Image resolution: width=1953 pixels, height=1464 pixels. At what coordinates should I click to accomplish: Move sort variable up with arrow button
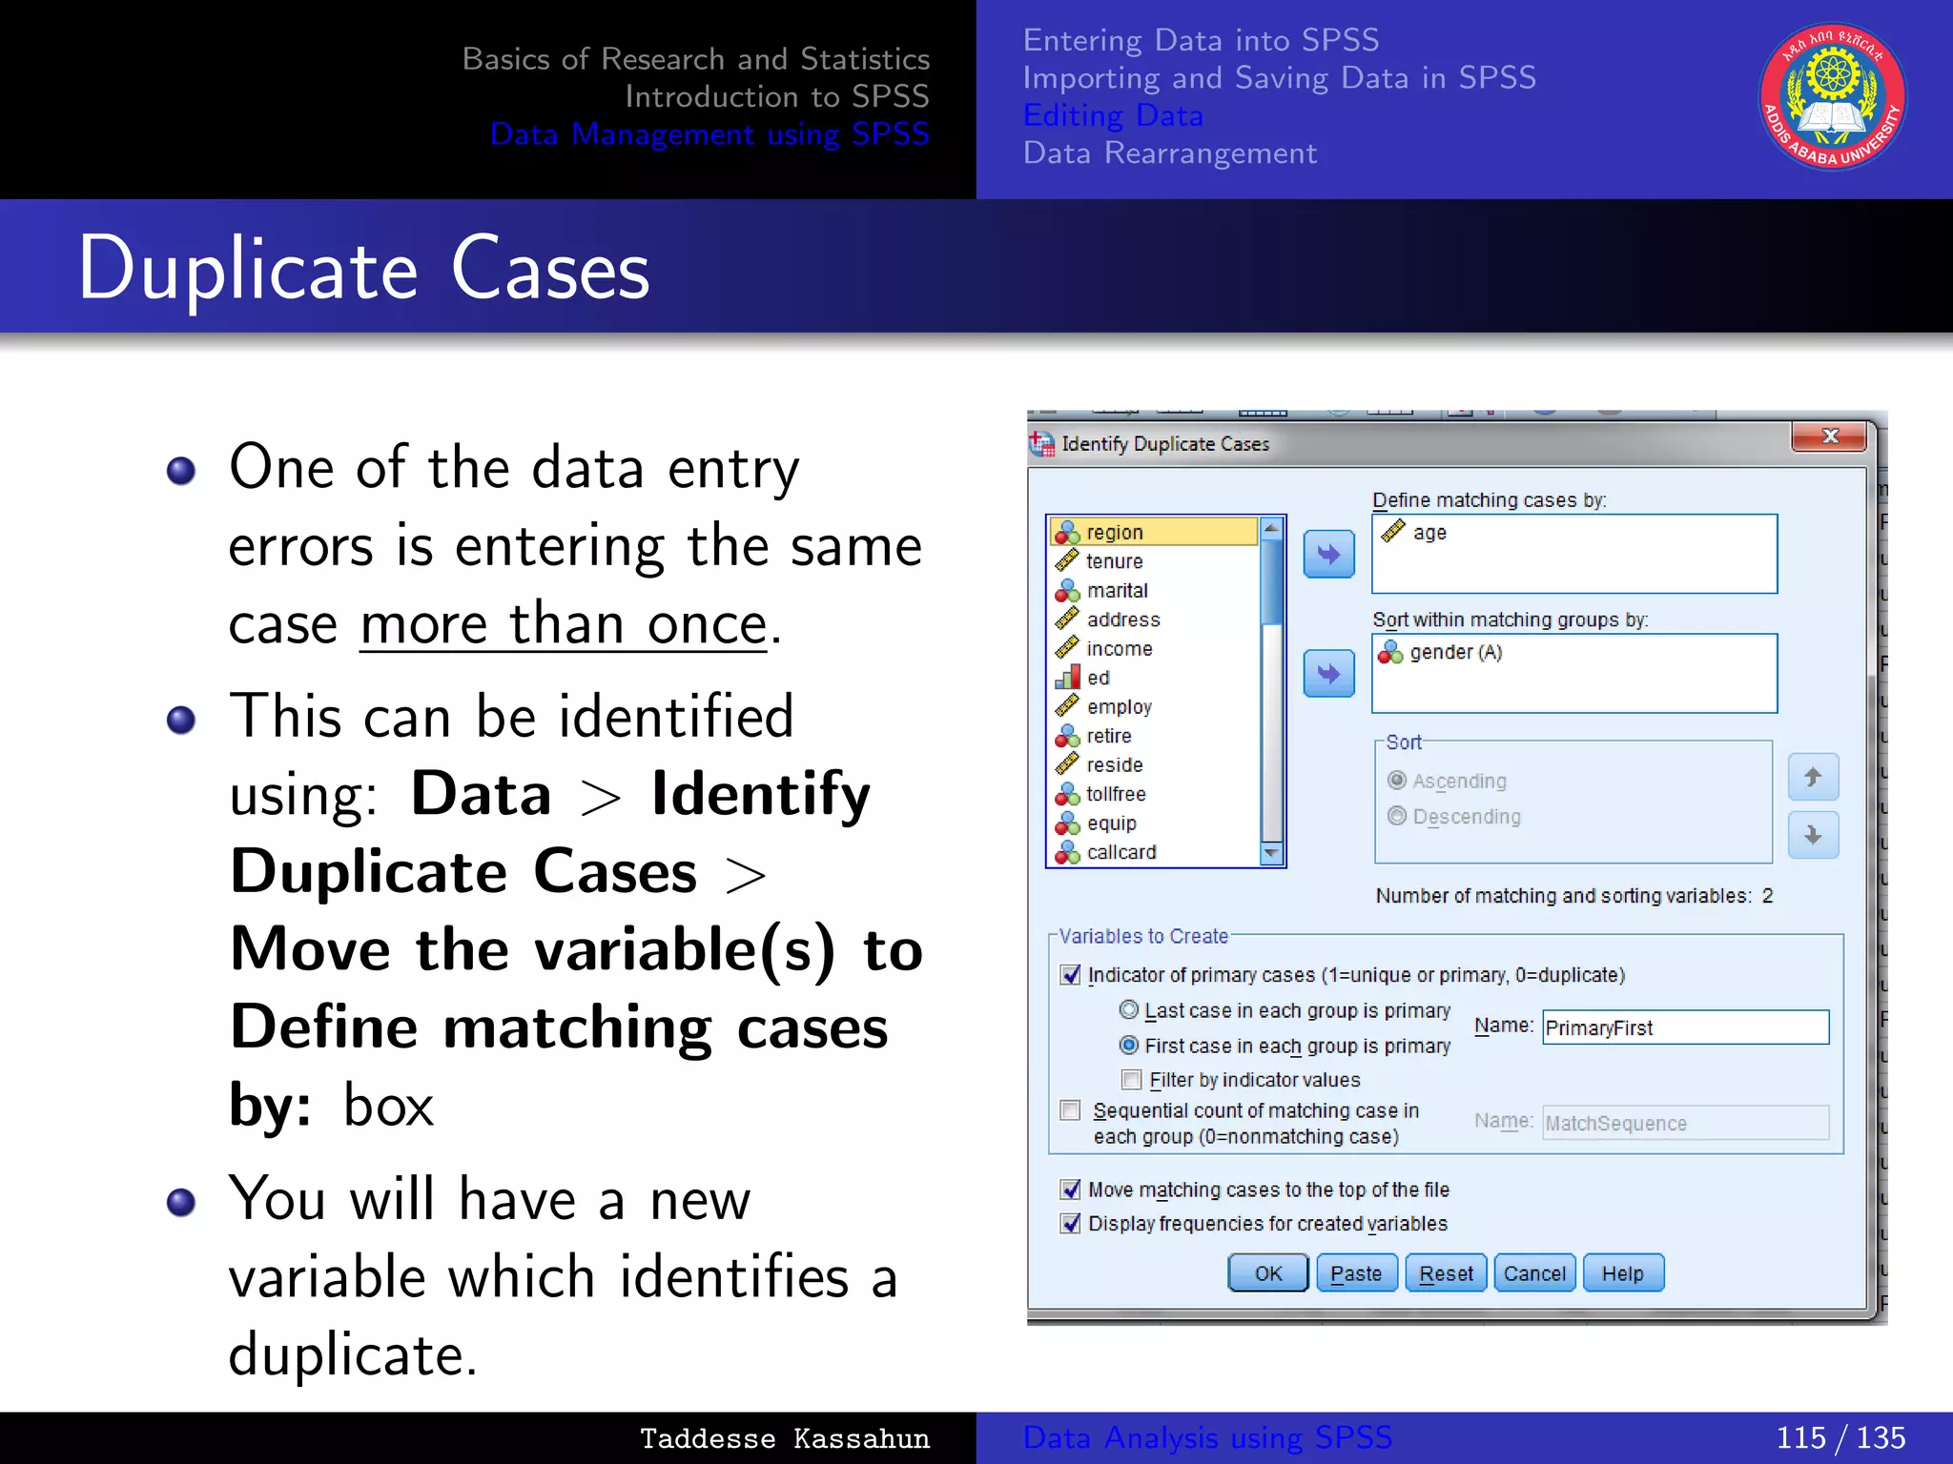pos(1813,777)
